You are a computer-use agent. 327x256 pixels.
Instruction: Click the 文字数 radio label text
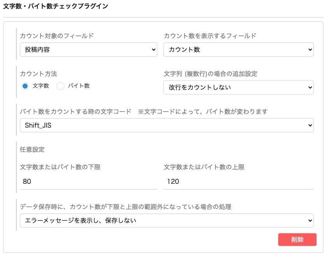(40, 86)
